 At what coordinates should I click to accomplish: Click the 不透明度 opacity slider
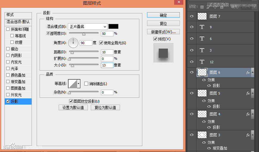(84, 33)
